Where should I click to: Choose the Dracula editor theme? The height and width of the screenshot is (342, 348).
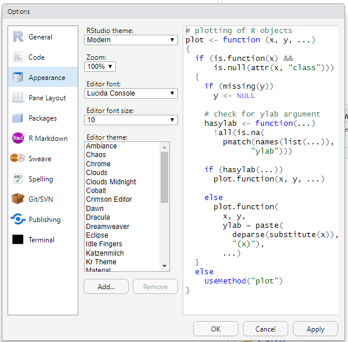98,217
